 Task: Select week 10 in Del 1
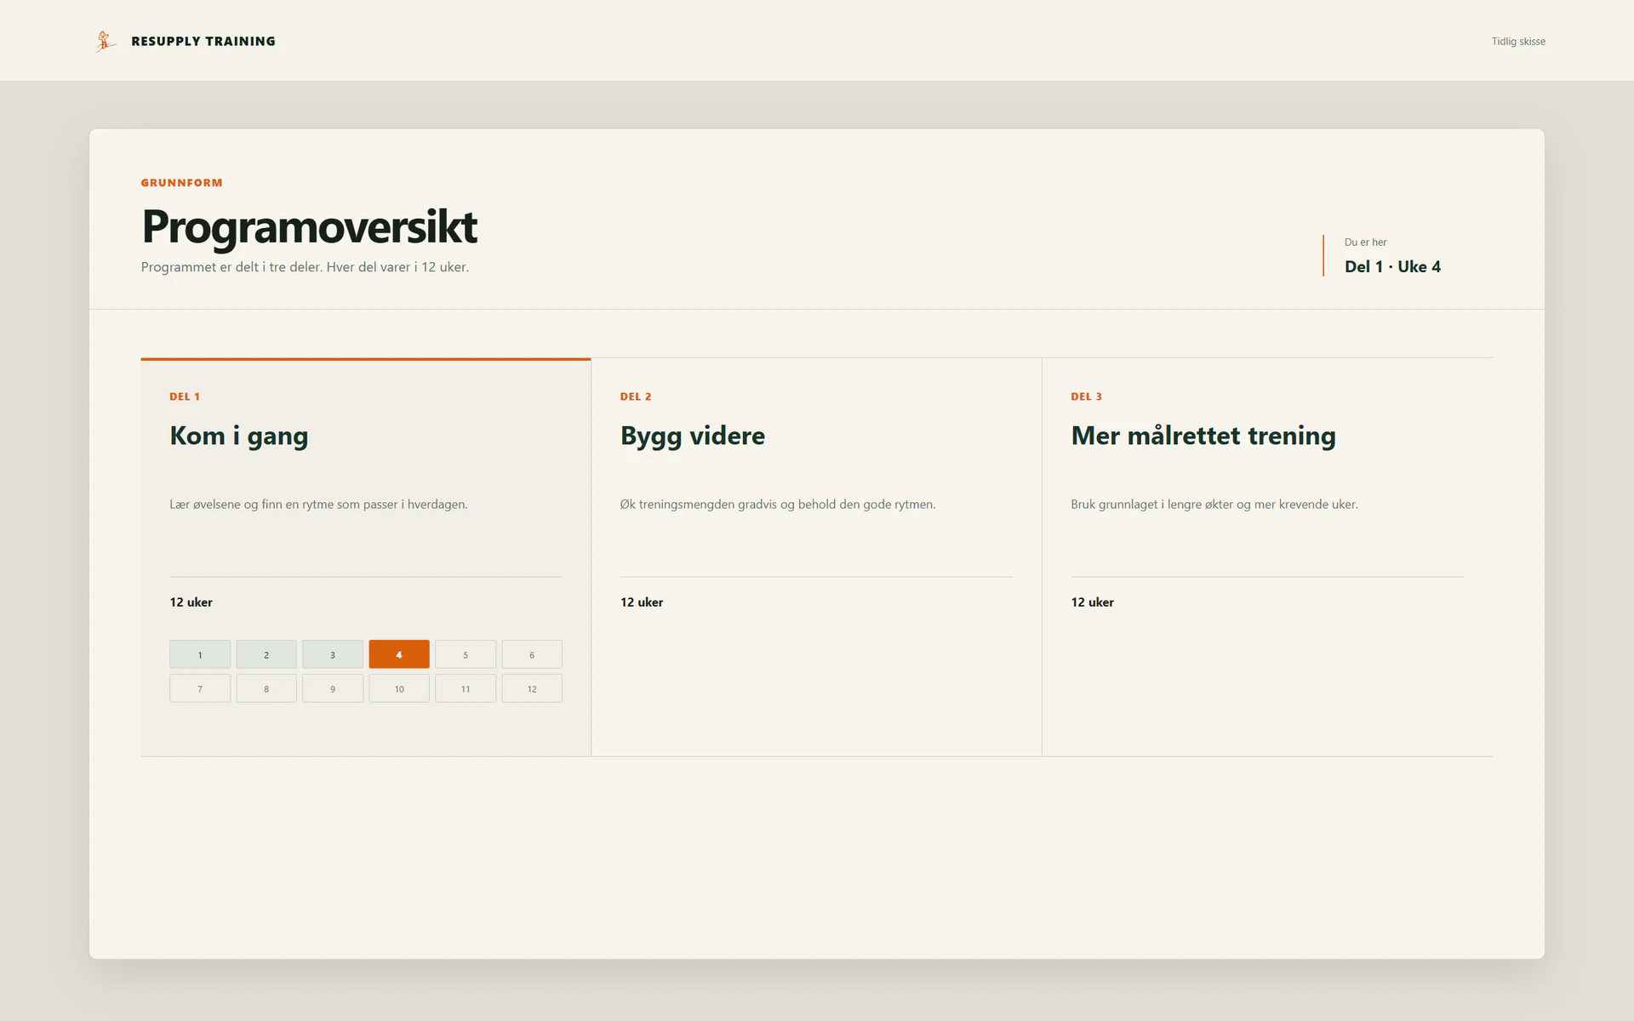pyautogui.click(x=399, y=688)
